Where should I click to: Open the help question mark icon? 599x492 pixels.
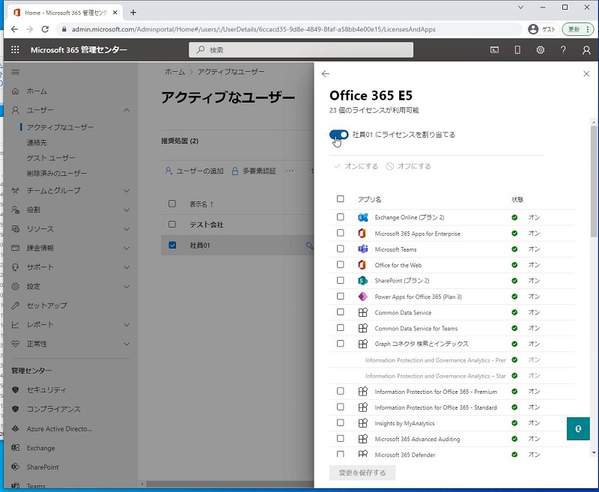(563, 49)
